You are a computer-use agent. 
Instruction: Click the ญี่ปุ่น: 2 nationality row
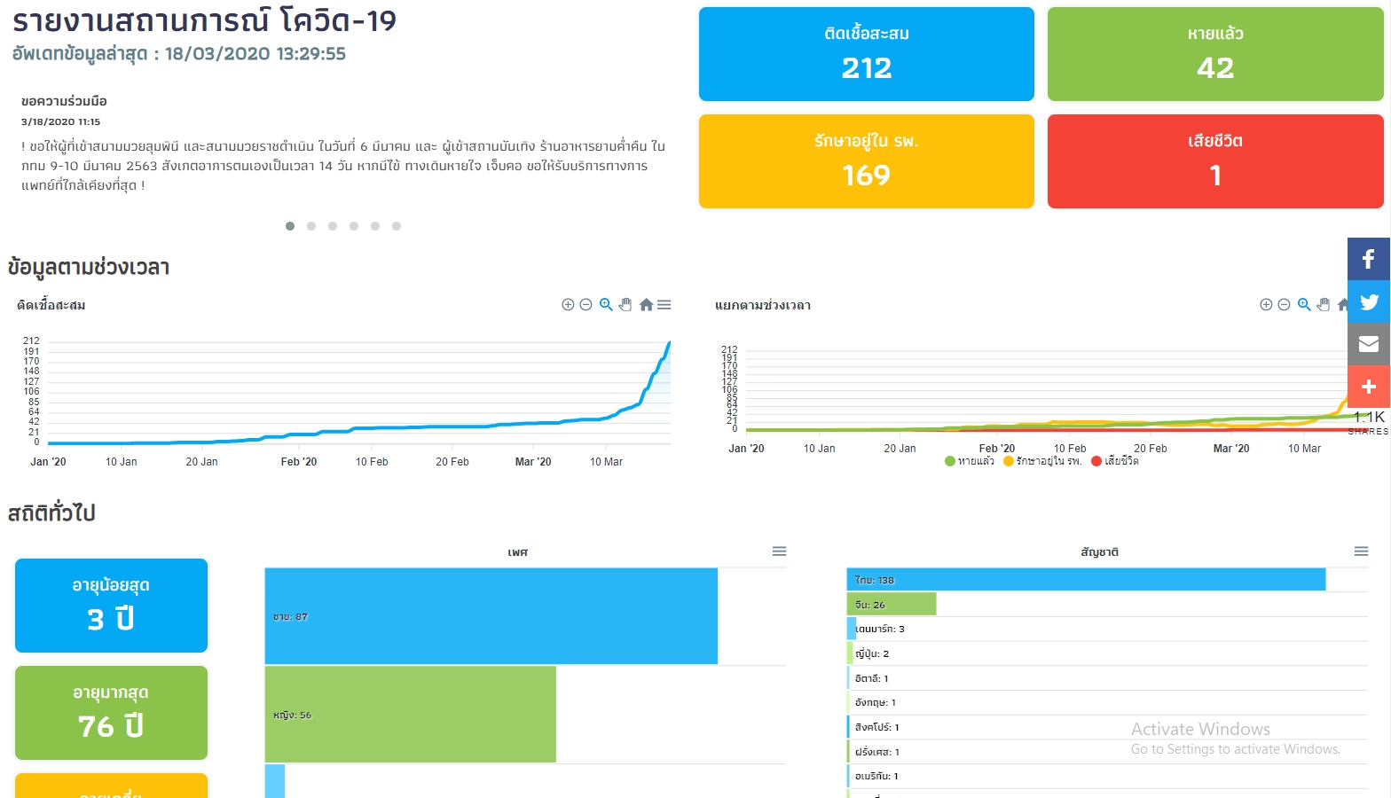[1107, 653]
